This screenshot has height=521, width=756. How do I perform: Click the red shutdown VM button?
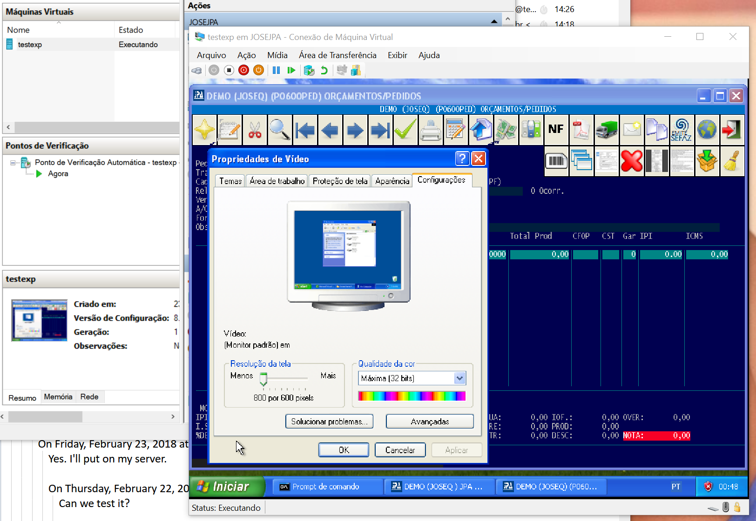(x=243, y=70)
